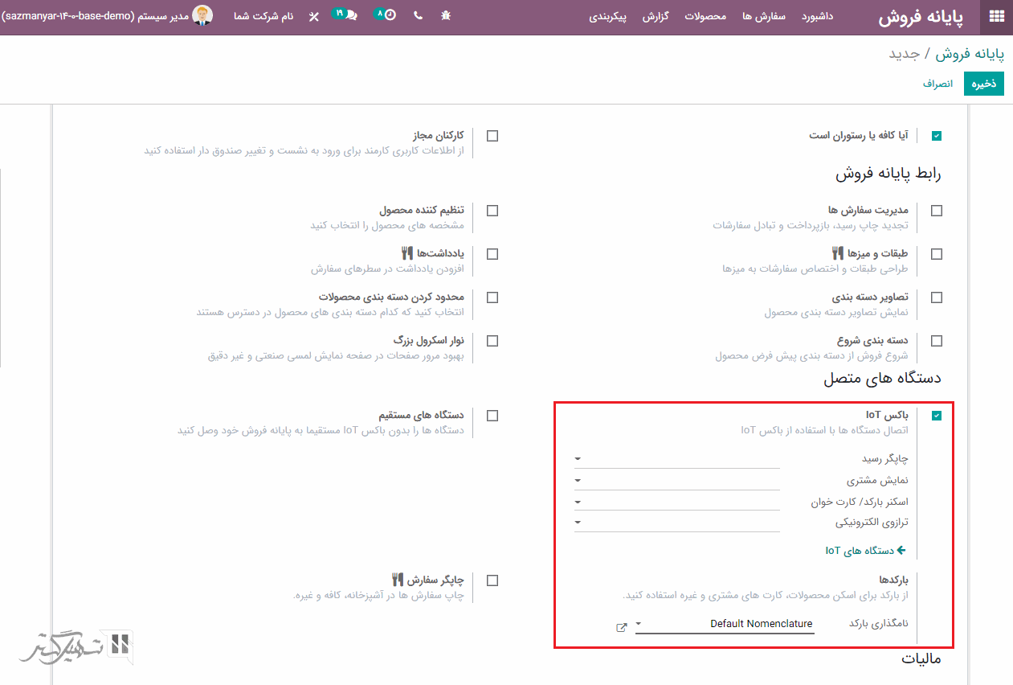Open the پیکربندی menu

coord(611,16)
